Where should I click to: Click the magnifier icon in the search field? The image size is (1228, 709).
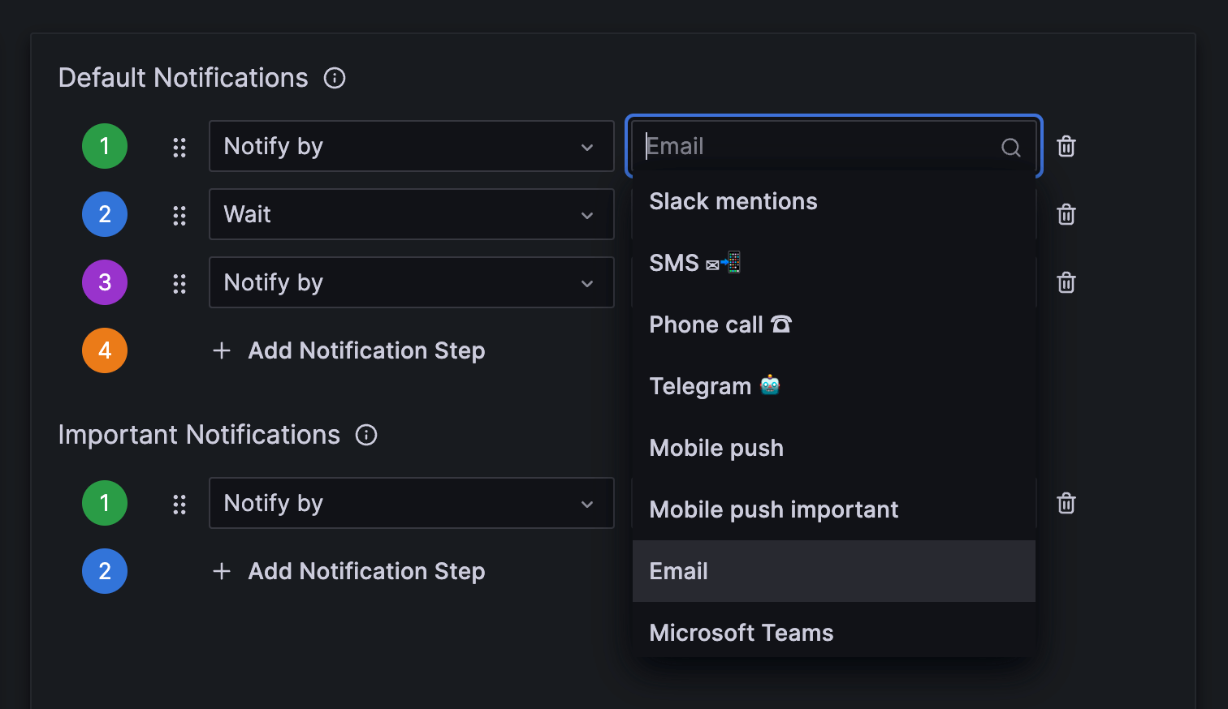[x=1010, y=148]
